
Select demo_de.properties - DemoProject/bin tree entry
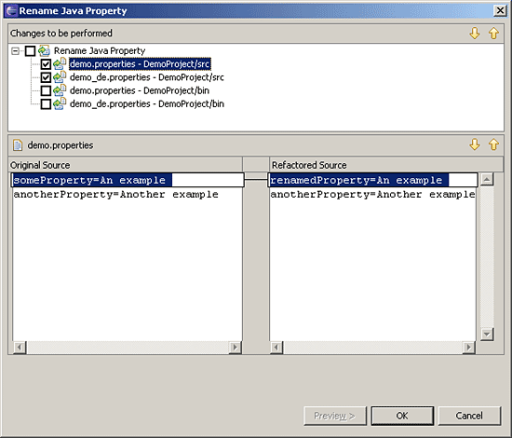tap(147, 104)
